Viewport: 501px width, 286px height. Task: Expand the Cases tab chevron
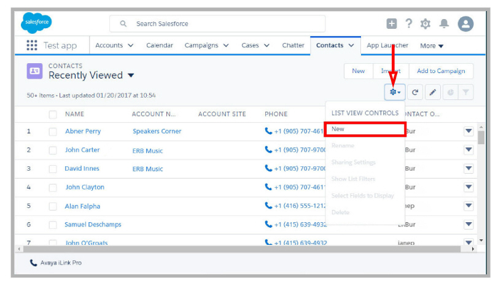coord(266,45)
